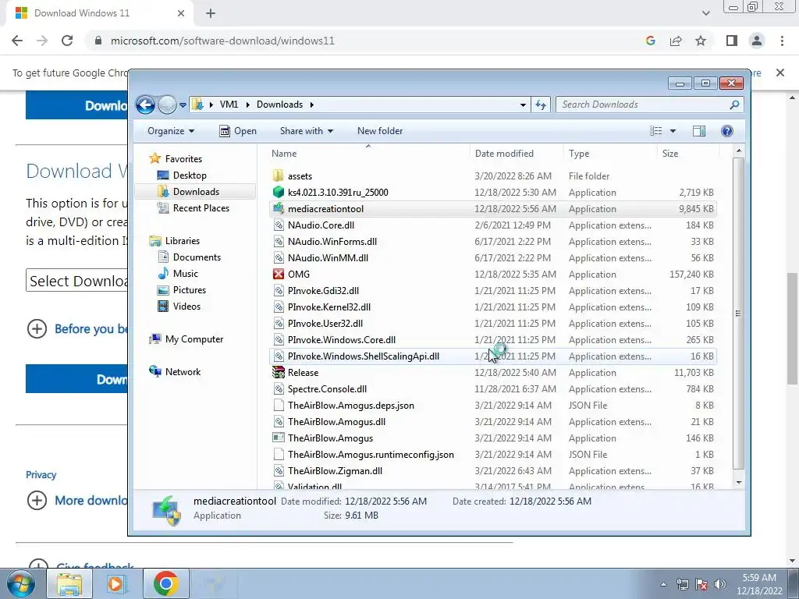
Task: Click the Open button in the Explorer toolbar
Action: 238,131
